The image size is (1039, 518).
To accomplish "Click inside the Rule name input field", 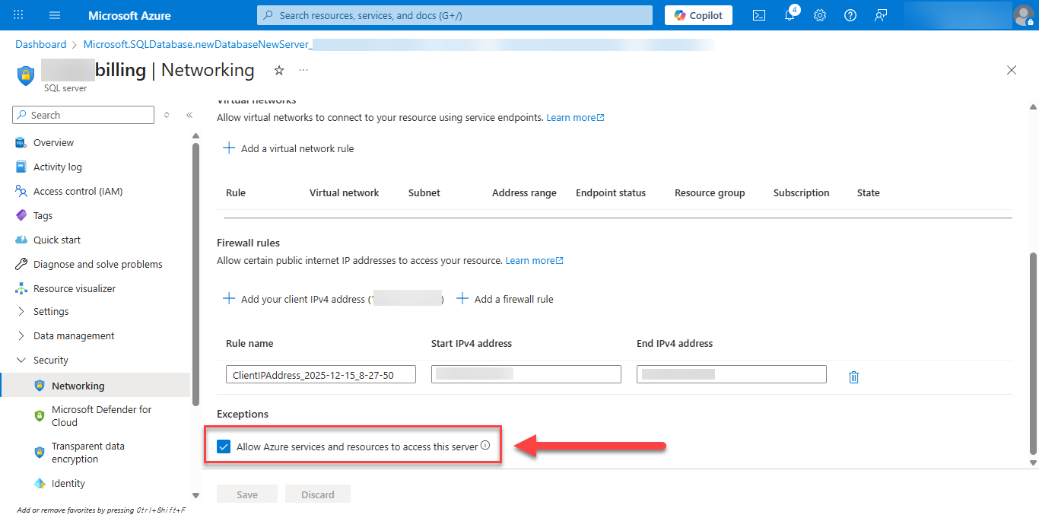I will coord(320,373).
